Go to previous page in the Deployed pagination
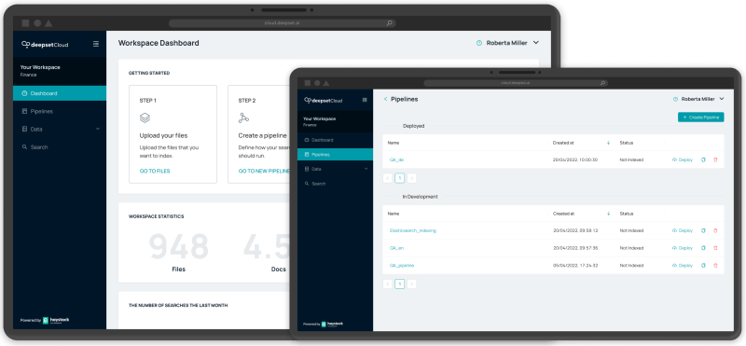The image size is (746, 346). (x=388, y=178)
